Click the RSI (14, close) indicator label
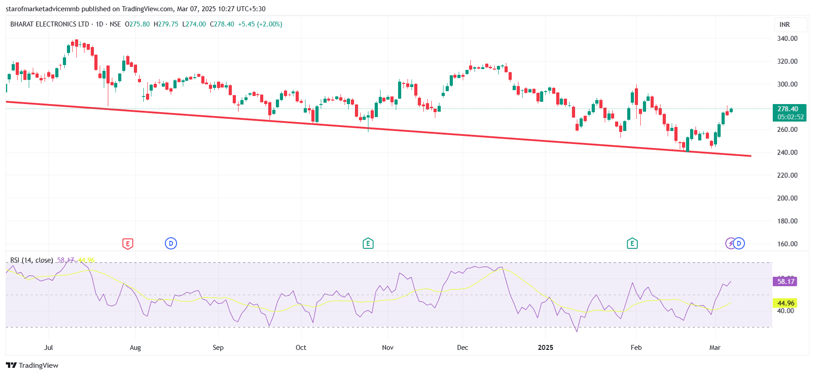This screenshot has height=375, width=815. tap(31, 260)
